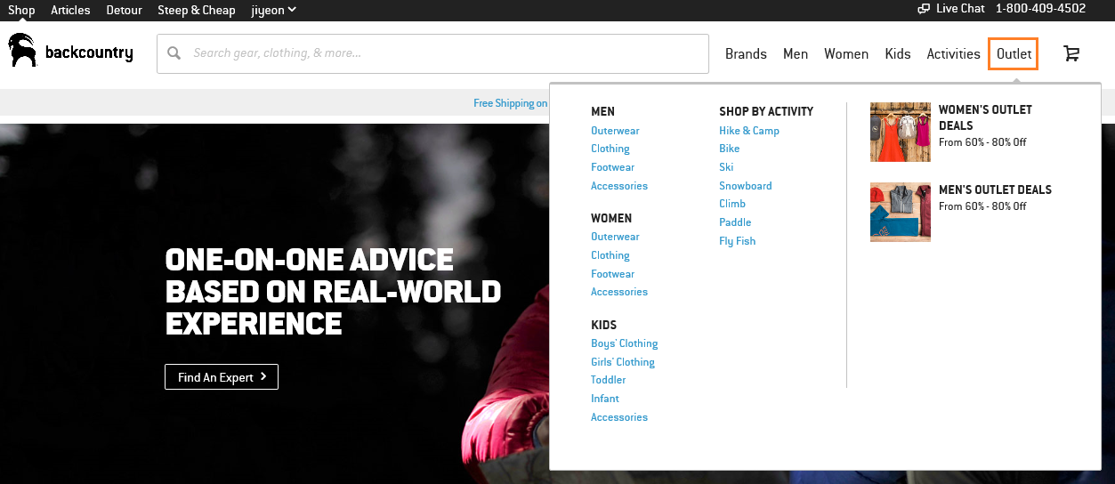Click Men's Outlet Deals thumbnail image

point(901,212)
